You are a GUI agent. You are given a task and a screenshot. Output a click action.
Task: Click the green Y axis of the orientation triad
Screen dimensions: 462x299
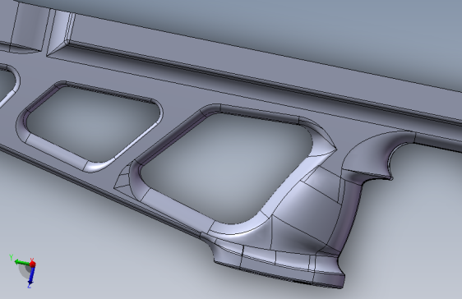coord(21,262)
